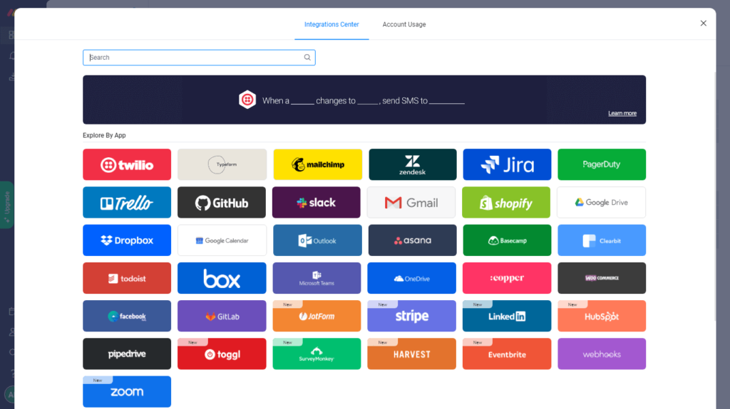Click the Upgrade button on left edge
This screenshot has width=730, height=409.
(7, 205)
